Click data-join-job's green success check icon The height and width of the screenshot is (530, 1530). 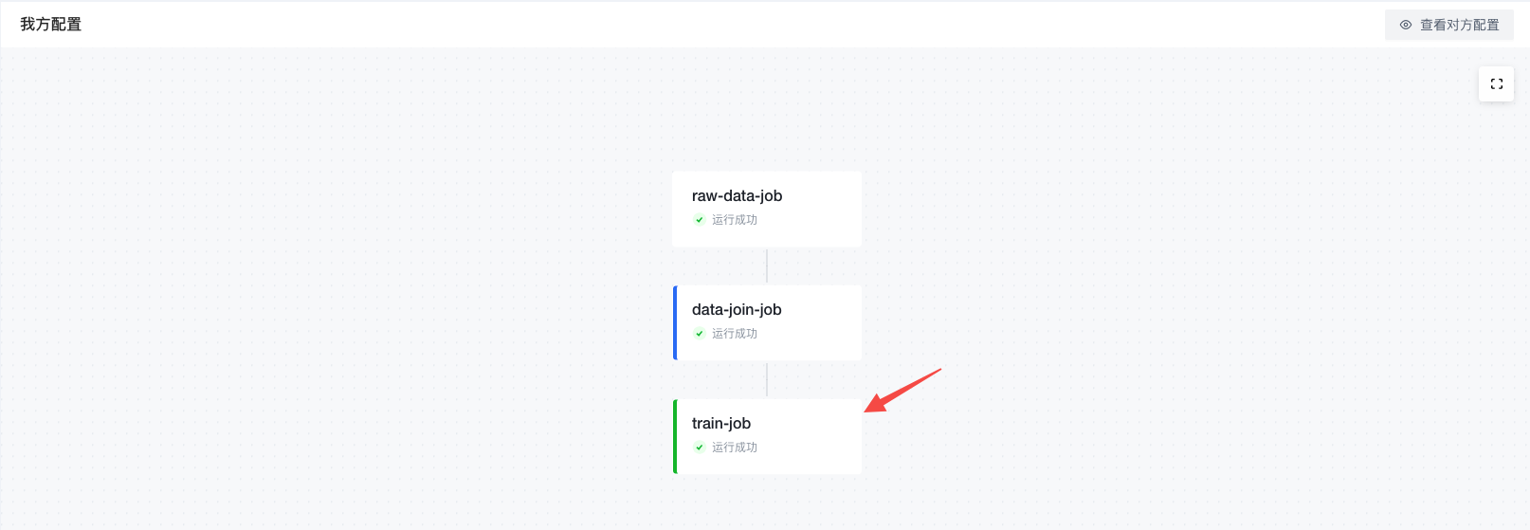click(x=700, y=334)
